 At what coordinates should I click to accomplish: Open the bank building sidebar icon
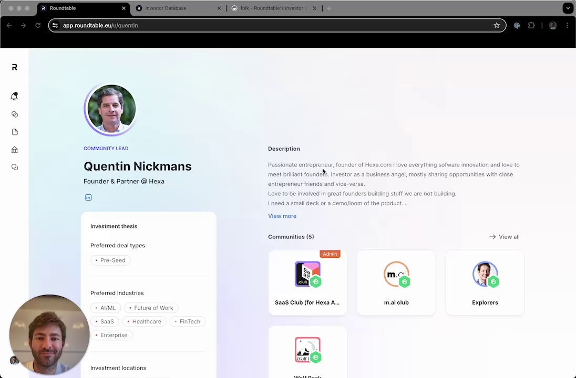point(15,150)
